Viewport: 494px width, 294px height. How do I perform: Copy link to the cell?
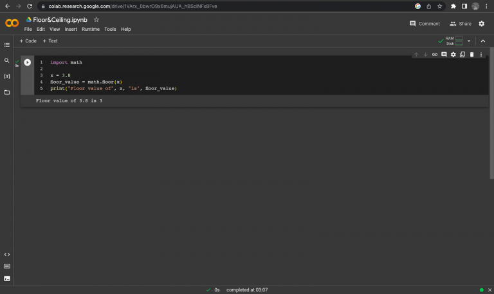coord(435,55)
